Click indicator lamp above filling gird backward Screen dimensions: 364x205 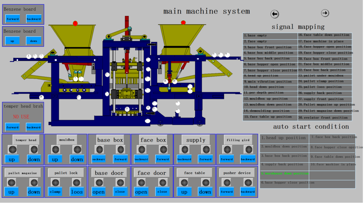(248, 150)
